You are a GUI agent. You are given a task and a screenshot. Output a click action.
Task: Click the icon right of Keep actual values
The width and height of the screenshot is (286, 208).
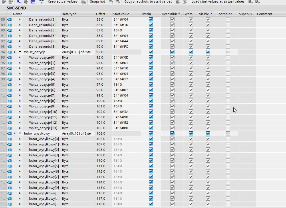(x=83, y=2)
